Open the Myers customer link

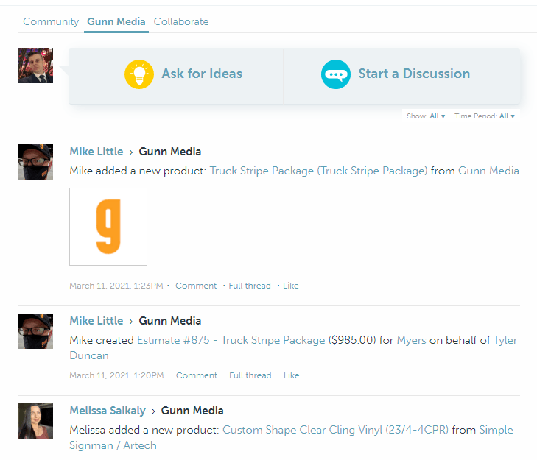click(x=411, y=340)
